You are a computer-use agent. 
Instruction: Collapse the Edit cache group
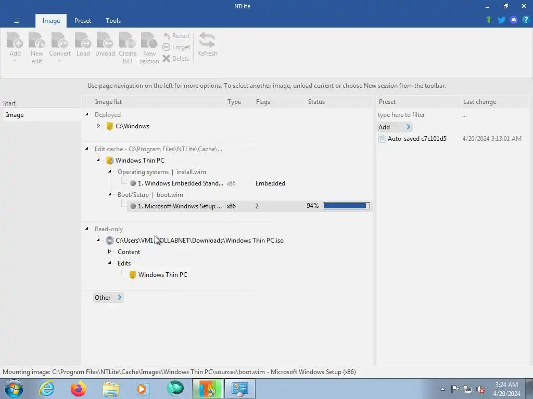click(87, 149)
